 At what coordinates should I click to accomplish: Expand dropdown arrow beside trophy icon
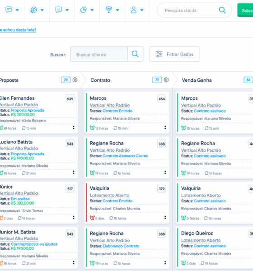point(117,10)
